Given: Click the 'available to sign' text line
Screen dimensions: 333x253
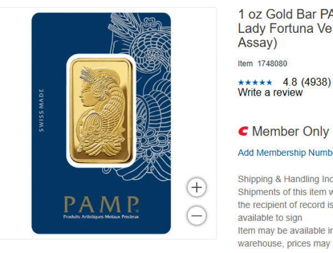Looking at the screenshot, I should [x=270, y=218].
